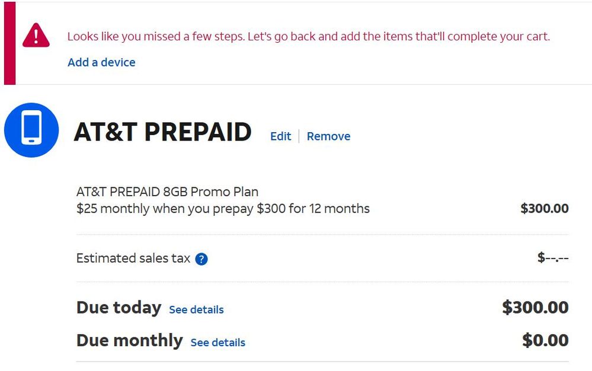Click the Due monthly amount $0.00
Screen dimensions: 592x371
click(x=545, y=341)
